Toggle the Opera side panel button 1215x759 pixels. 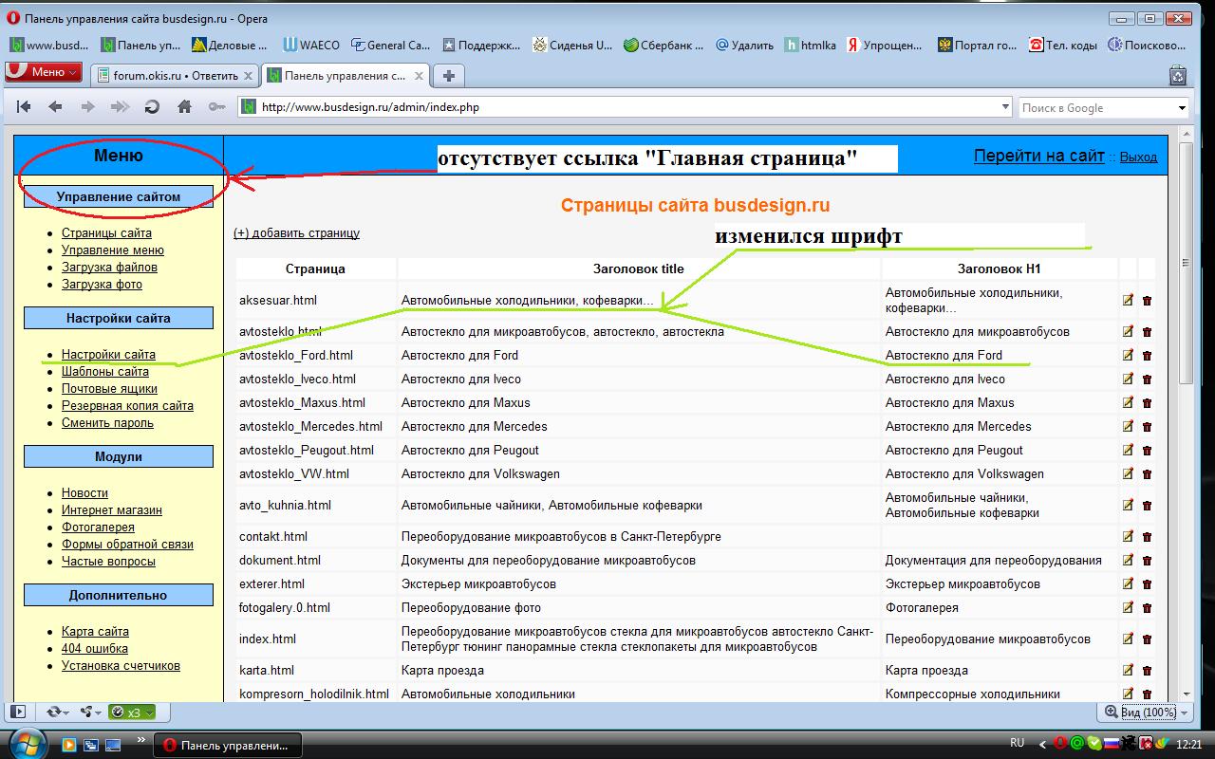[17, 712]
